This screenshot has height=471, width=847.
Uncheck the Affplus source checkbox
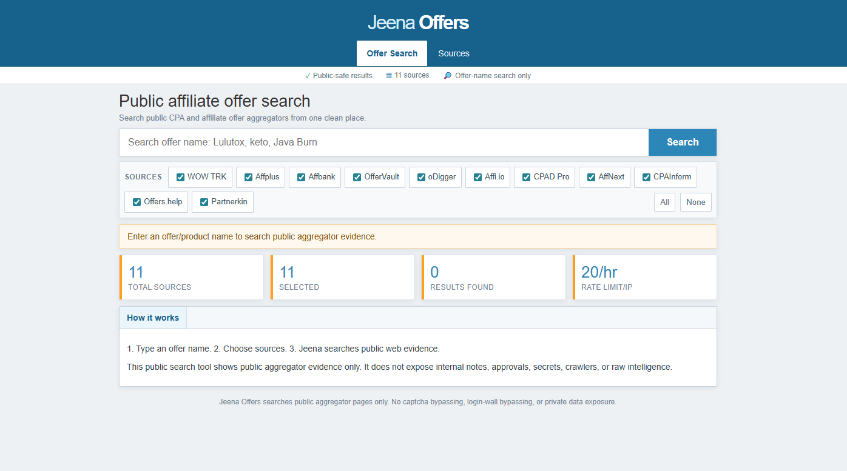point(248,177)
